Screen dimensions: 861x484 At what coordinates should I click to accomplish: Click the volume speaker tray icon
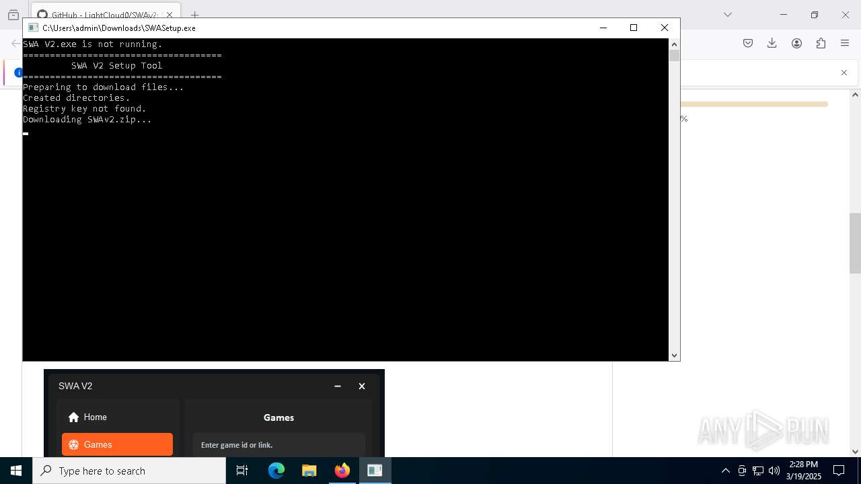pyautogui.click(x=774, y=471)
